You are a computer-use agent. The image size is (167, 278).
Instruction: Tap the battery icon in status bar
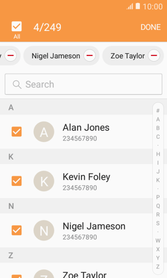coord(138,6)
